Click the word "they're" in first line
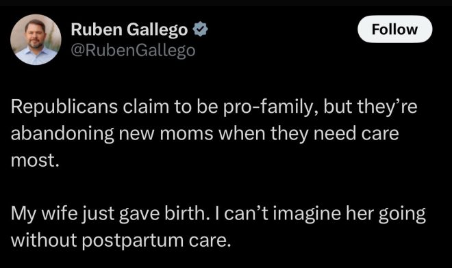This screenshot has height=268, width=452. click(387, 107)
